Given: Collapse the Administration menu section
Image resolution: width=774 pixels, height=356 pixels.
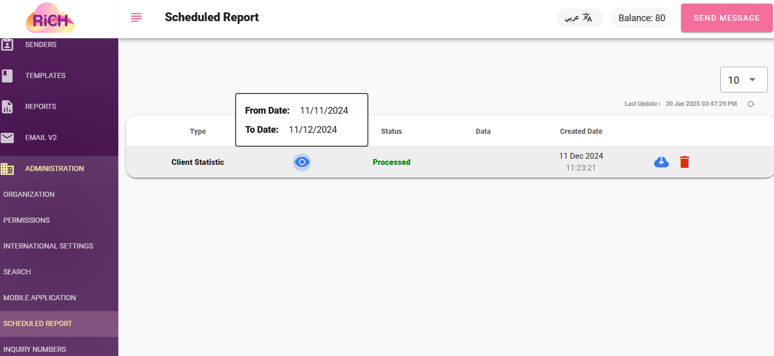Looking at the screenshot, I should (54, 168).
